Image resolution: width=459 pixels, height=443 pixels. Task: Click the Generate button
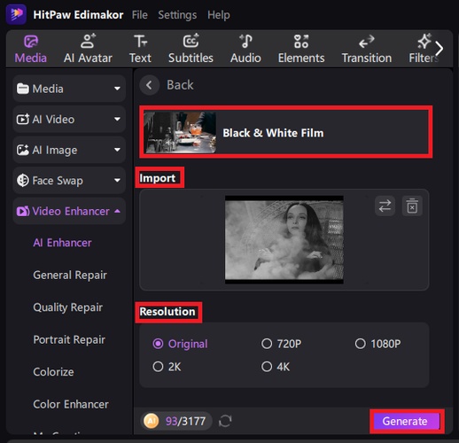tap(407, 421)
